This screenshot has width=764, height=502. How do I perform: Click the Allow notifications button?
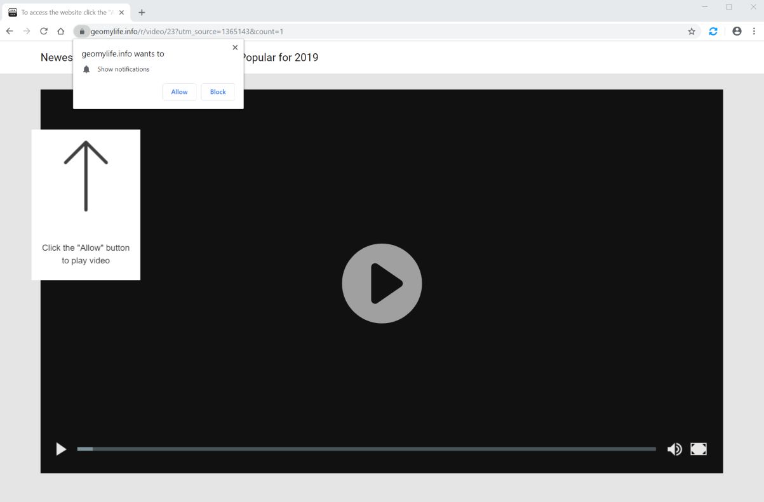click(179, 91)
